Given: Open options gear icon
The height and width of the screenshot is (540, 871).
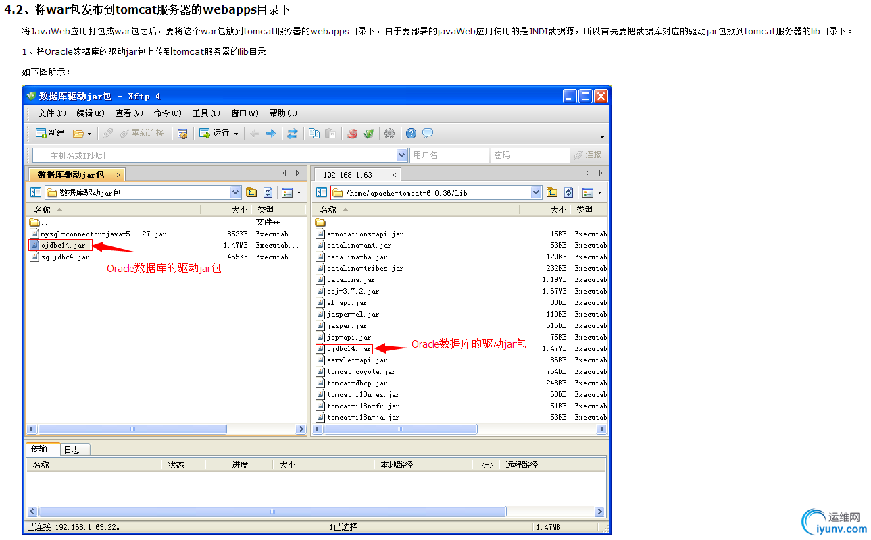Looking at the screenshot, I should tap(389, 133).
